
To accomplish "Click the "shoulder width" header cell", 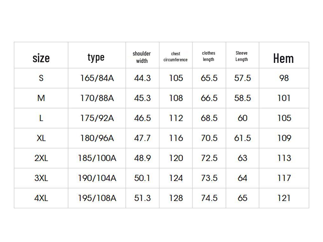I will click(x=142, y=57).
